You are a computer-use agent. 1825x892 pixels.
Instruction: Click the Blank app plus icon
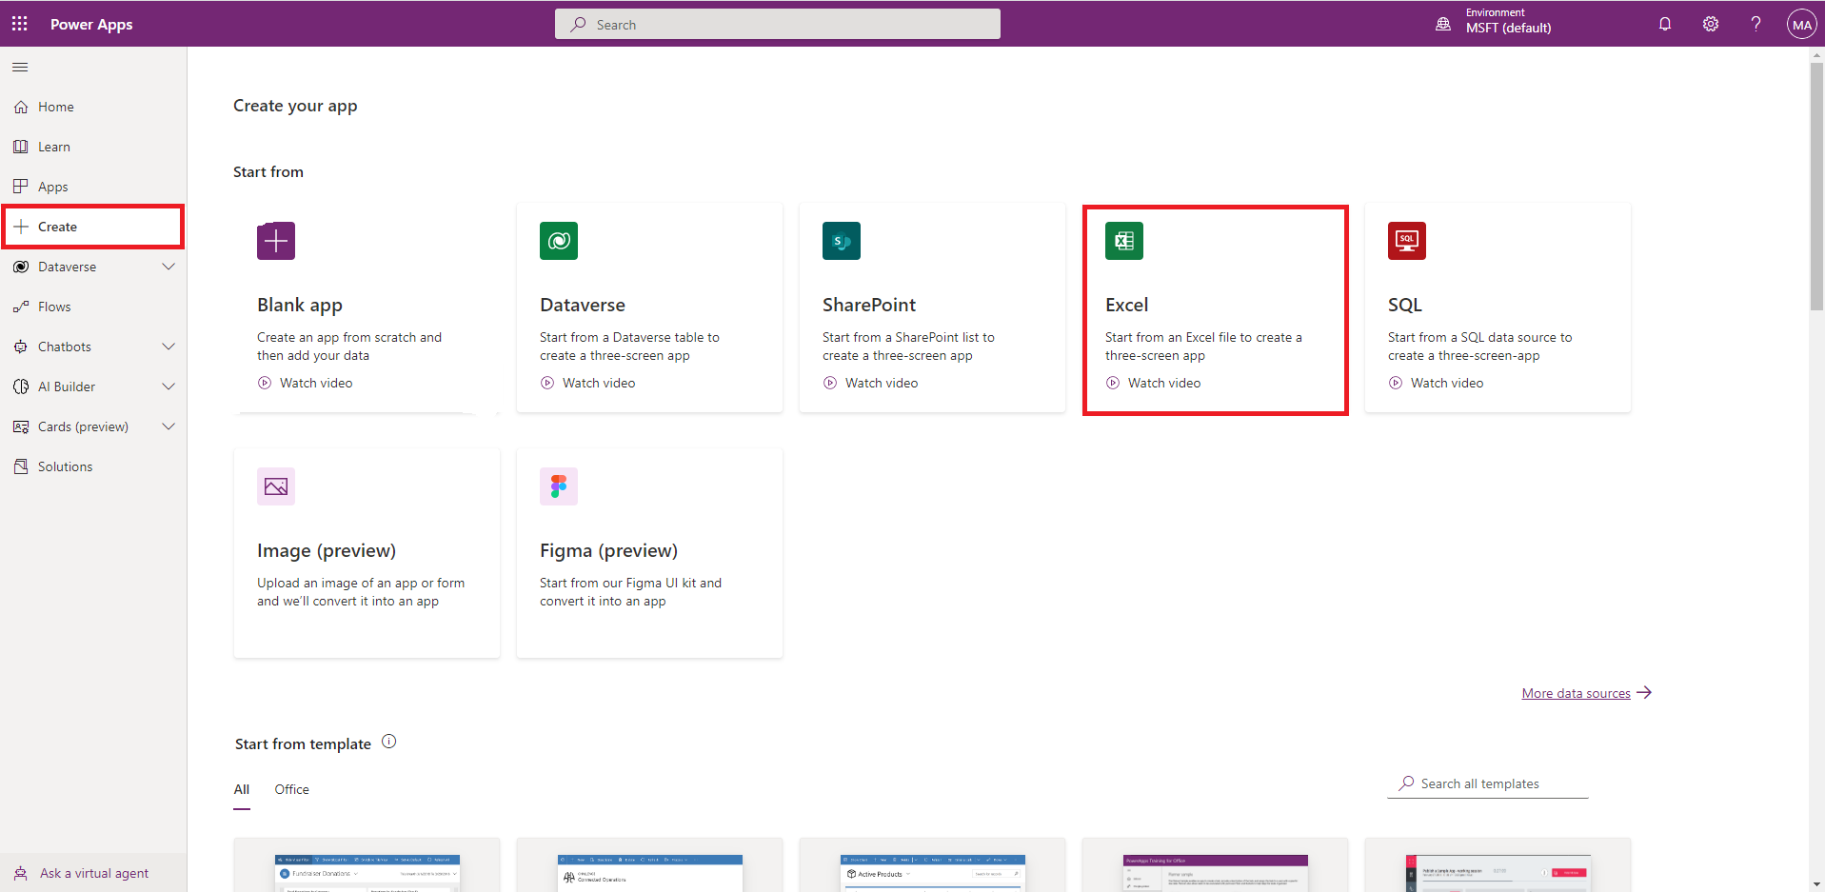276,241
